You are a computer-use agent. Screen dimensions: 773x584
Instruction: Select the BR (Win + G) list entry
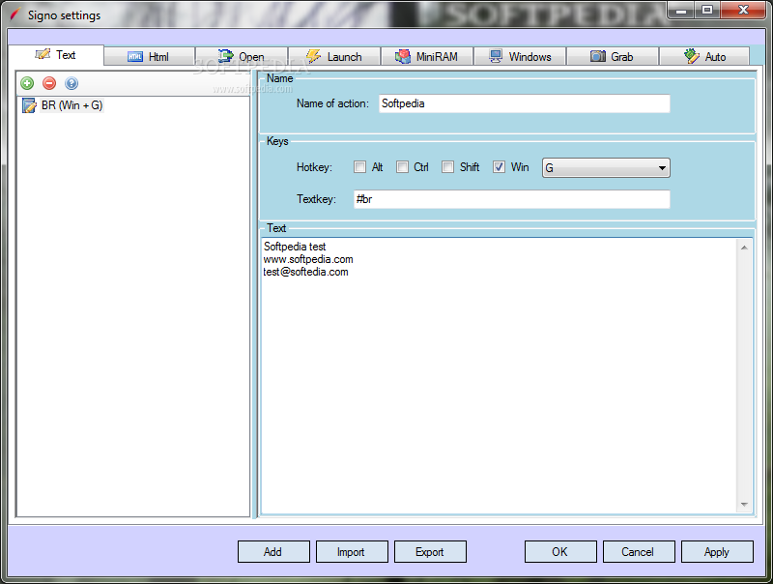coord(72,105)
